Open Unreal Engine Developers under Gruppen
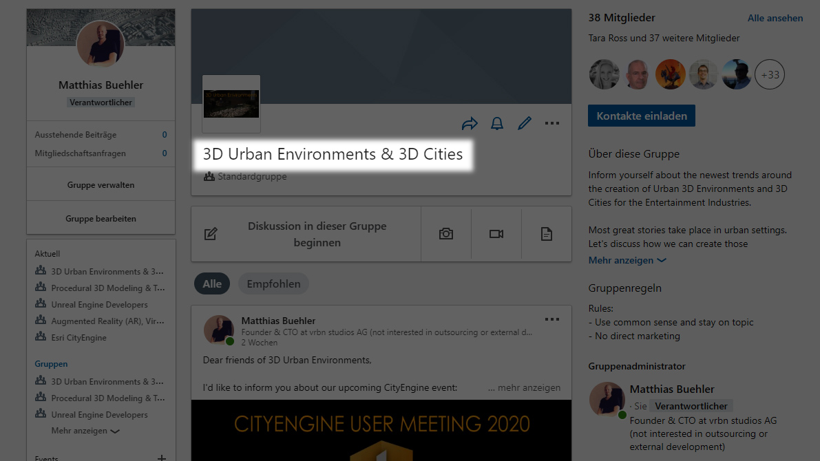This screenshot has height=461, width=820. (99, 414)
